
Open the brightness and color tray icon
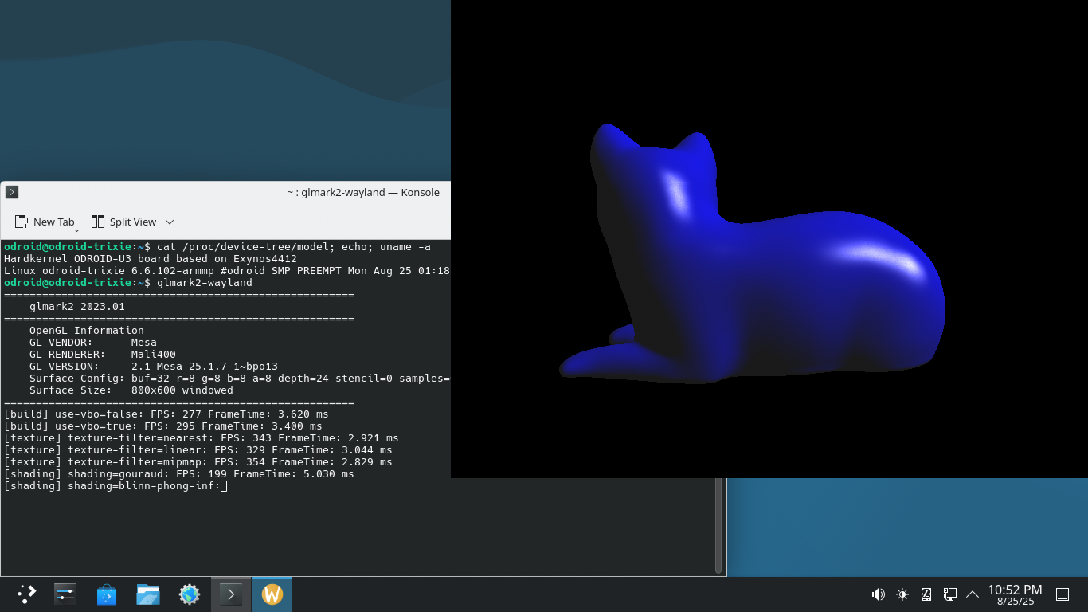coord(902,594)
